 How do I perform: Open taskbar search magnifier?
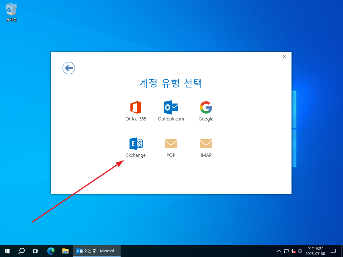click(21, 251)
